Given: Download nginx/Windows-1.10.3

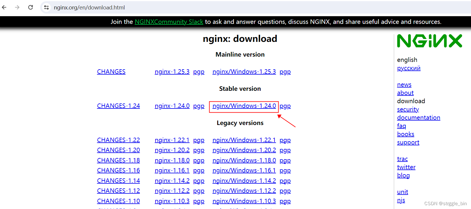Looking at the screenshot, I should pos(244,201).
